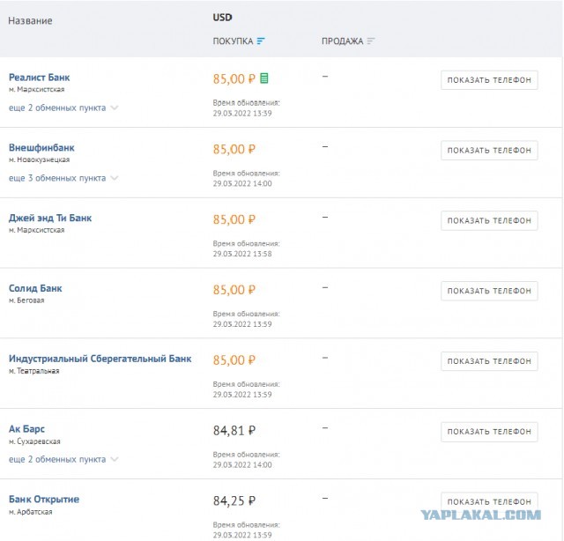Show phone for Индустриальный Сберегательный Банк
The width and height of the screenshot is (564, 541).
click(489, 361)
